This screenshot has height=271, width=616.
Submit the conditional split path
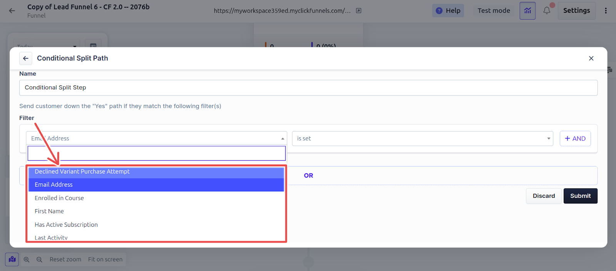580,196
